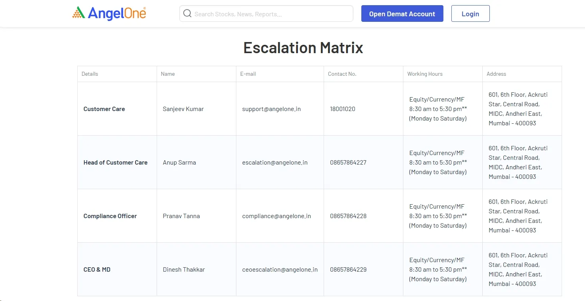Click the Escalation Matrix heading

pyautogui.click(x=303, y=48)
